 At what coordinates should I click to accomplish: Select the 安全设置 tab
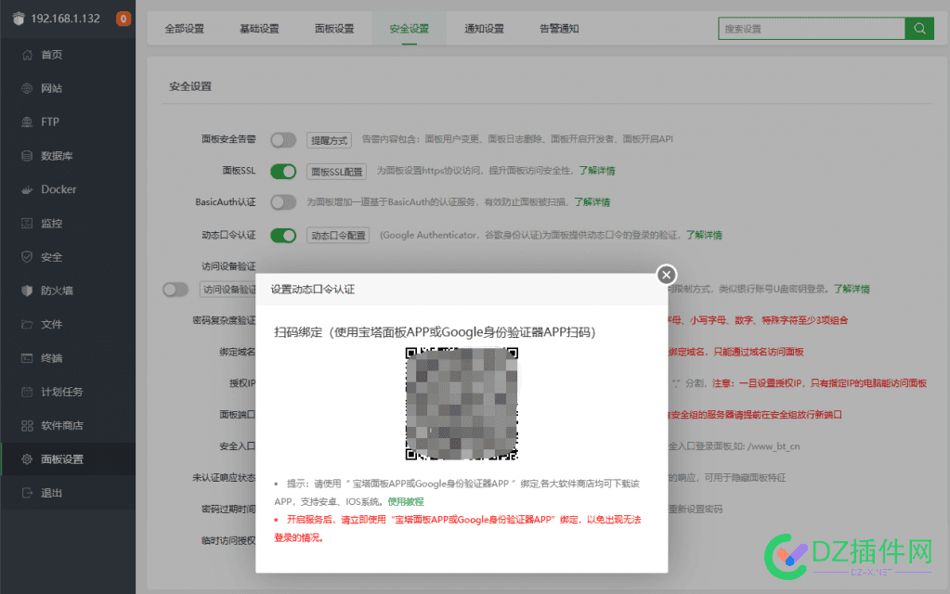409,29
